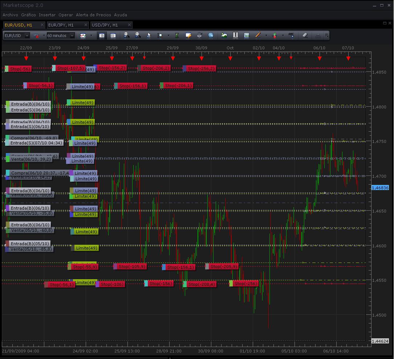Expand the indicator tool dropdown arrow
Image resolution: width=394 pixels, height=359 pixels.
283,36
